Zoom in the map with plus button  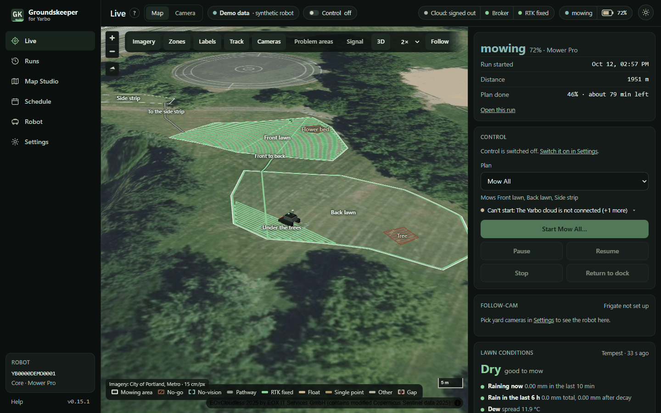click(x=112, y=38)
